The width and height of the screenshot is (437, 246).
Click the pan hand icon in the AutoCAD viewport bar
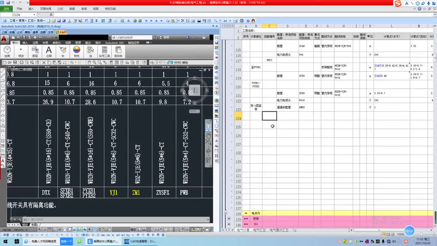point(208,135)
